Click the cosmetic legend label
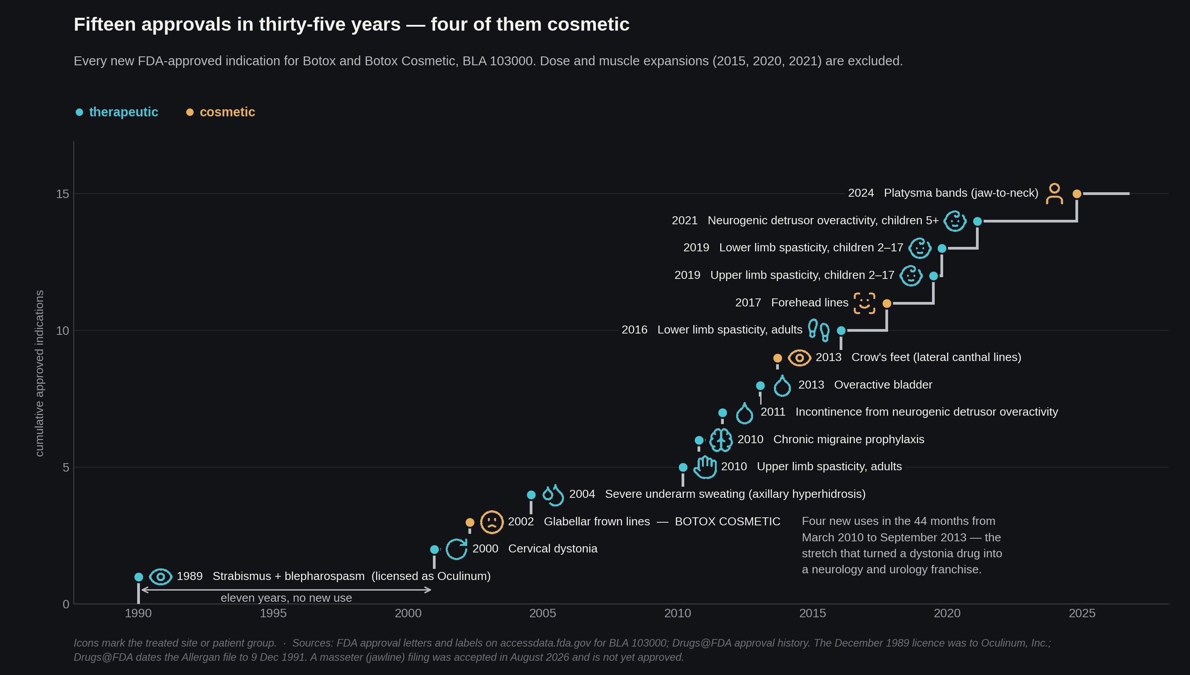This screenshot has width=1190, height=675. [227, 112]
